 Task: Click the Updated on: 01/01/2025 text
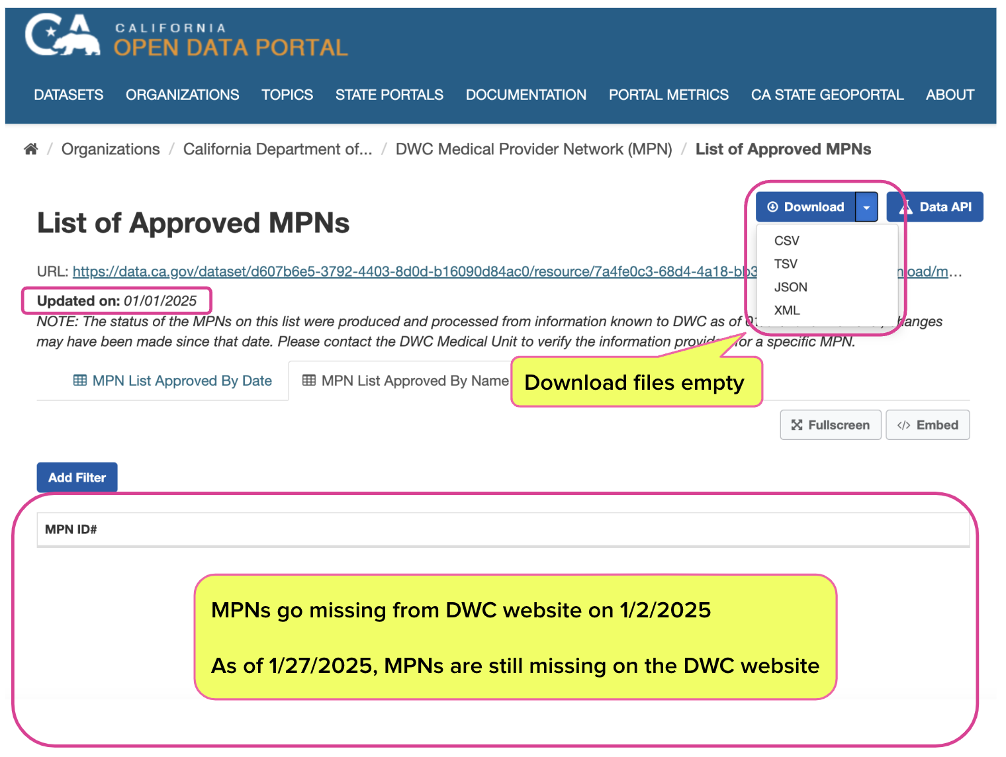(116, 301)
